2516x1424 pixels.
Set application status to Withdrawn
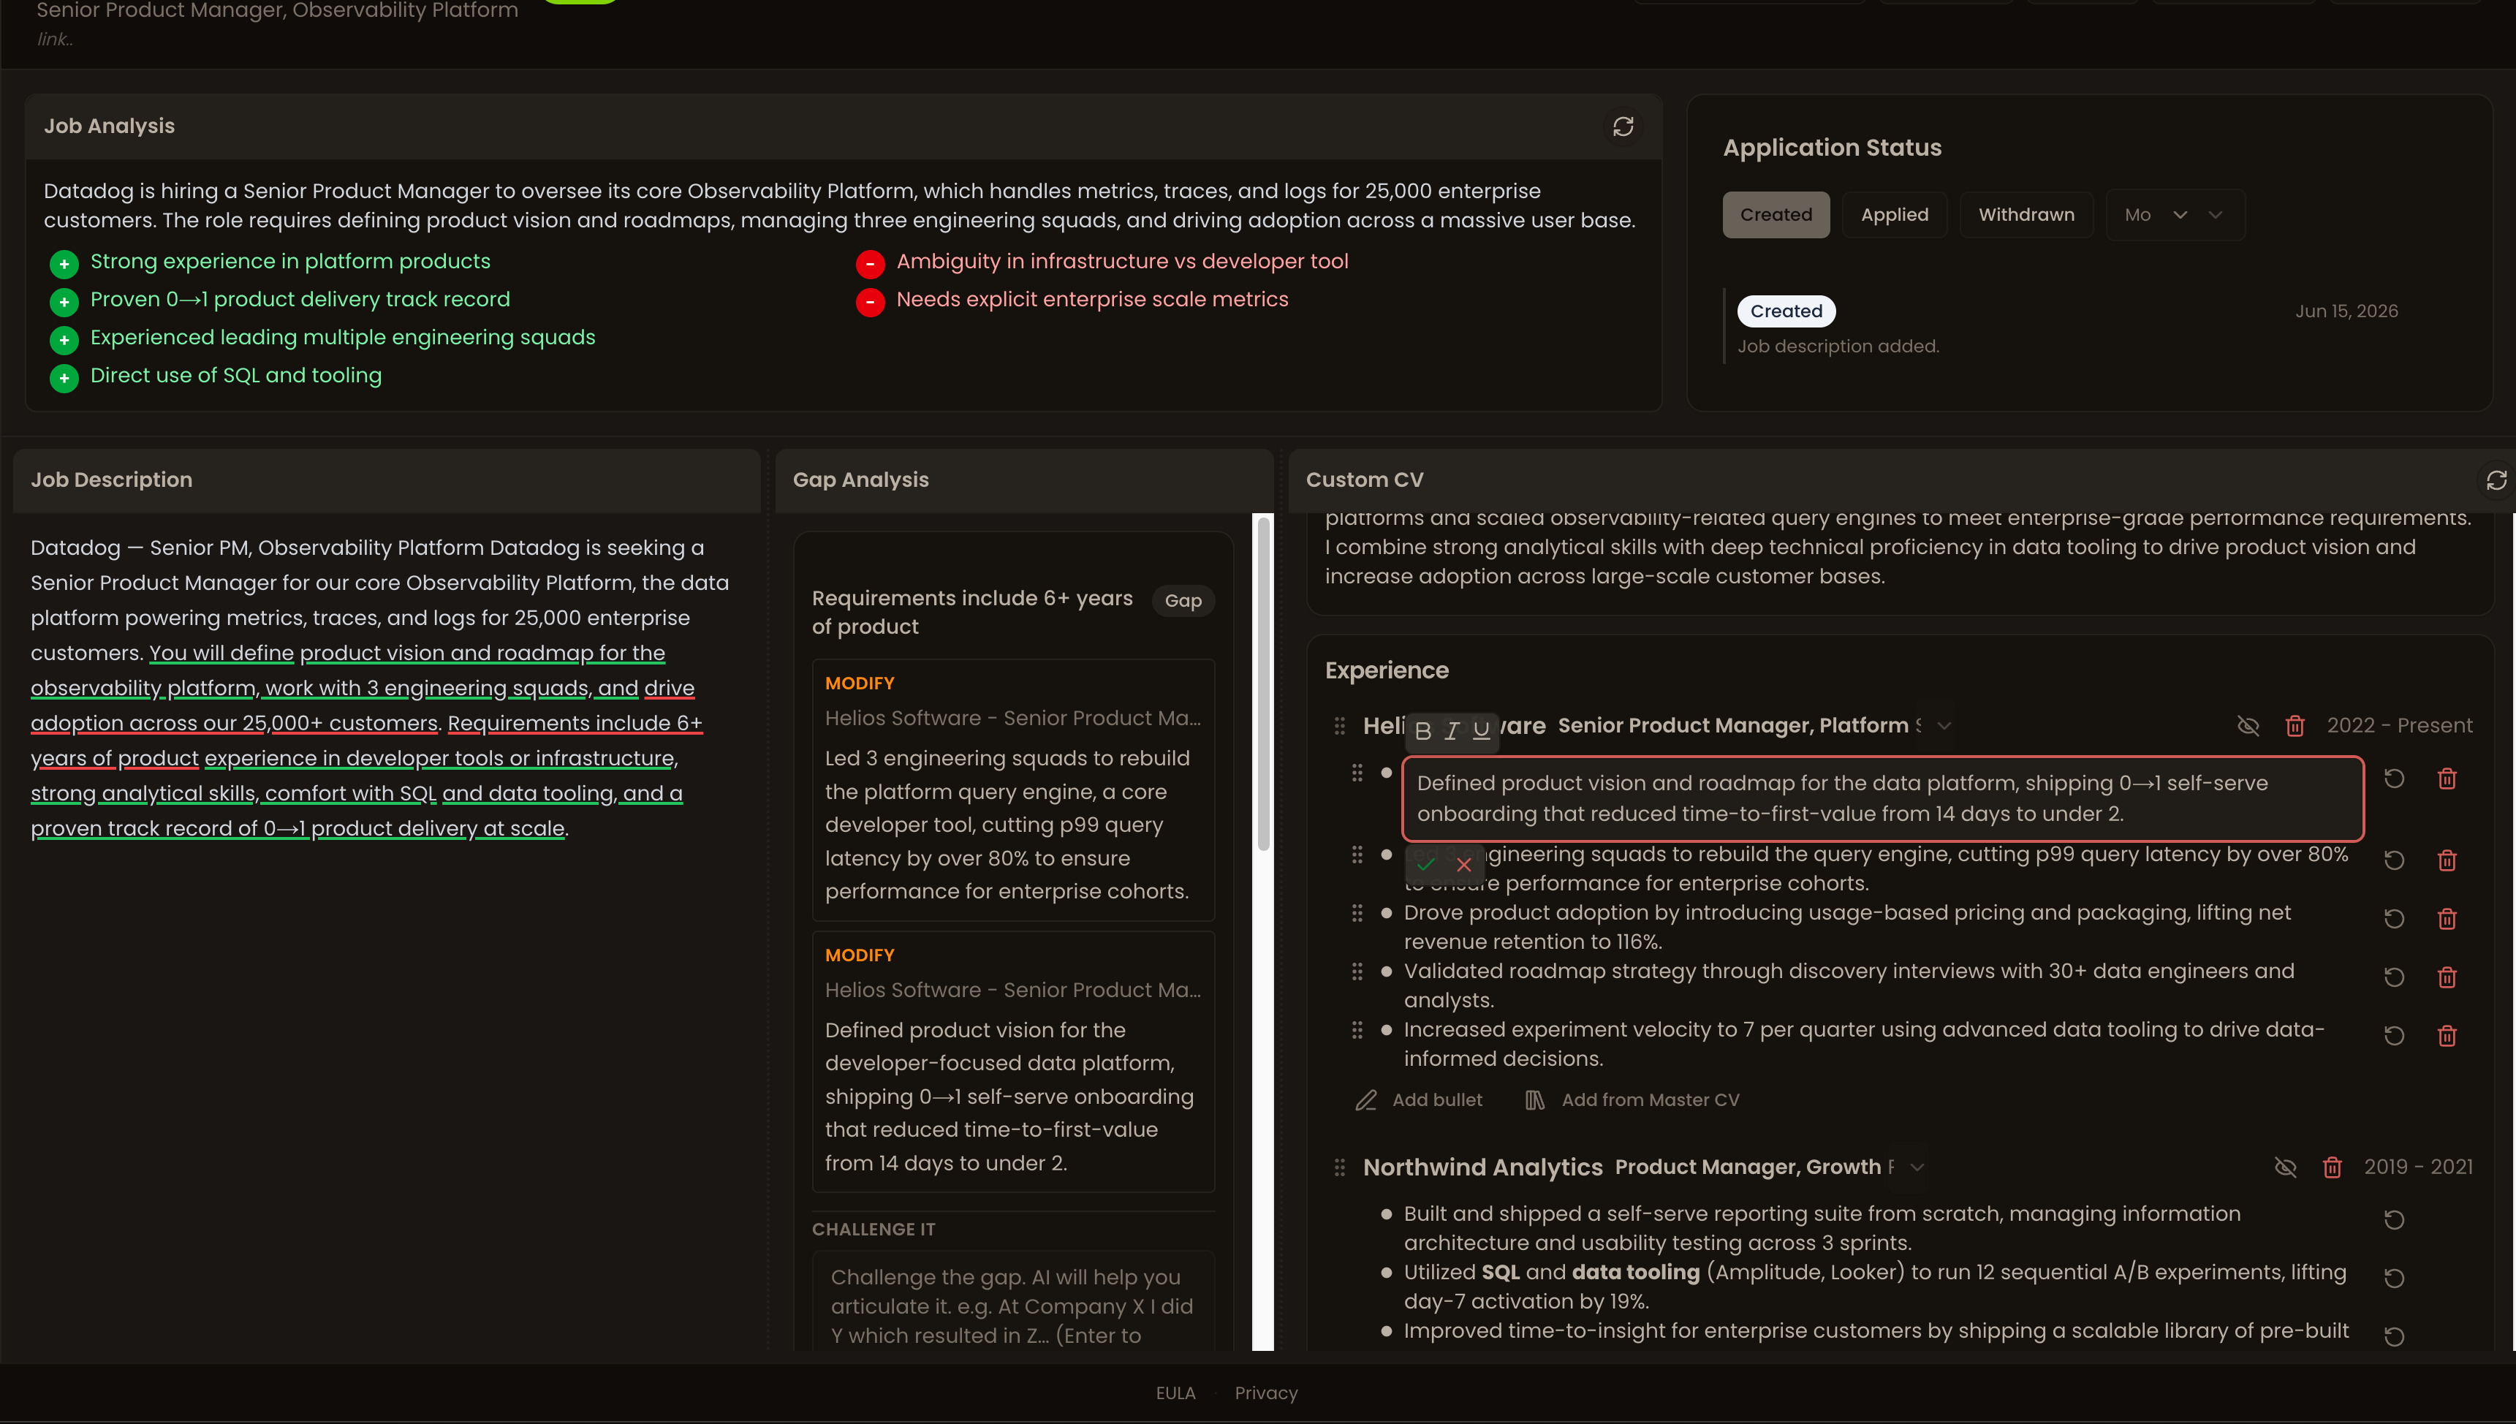click(2026, 215)
